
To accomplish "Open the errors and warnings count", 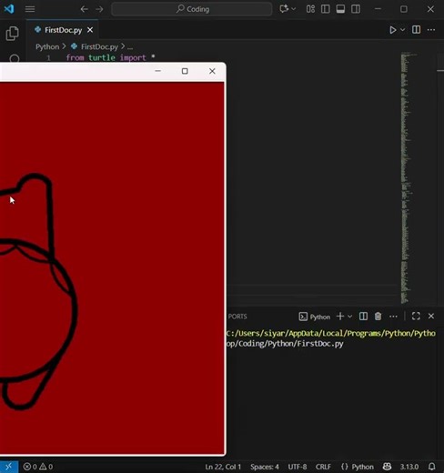I will click(38, 467).
